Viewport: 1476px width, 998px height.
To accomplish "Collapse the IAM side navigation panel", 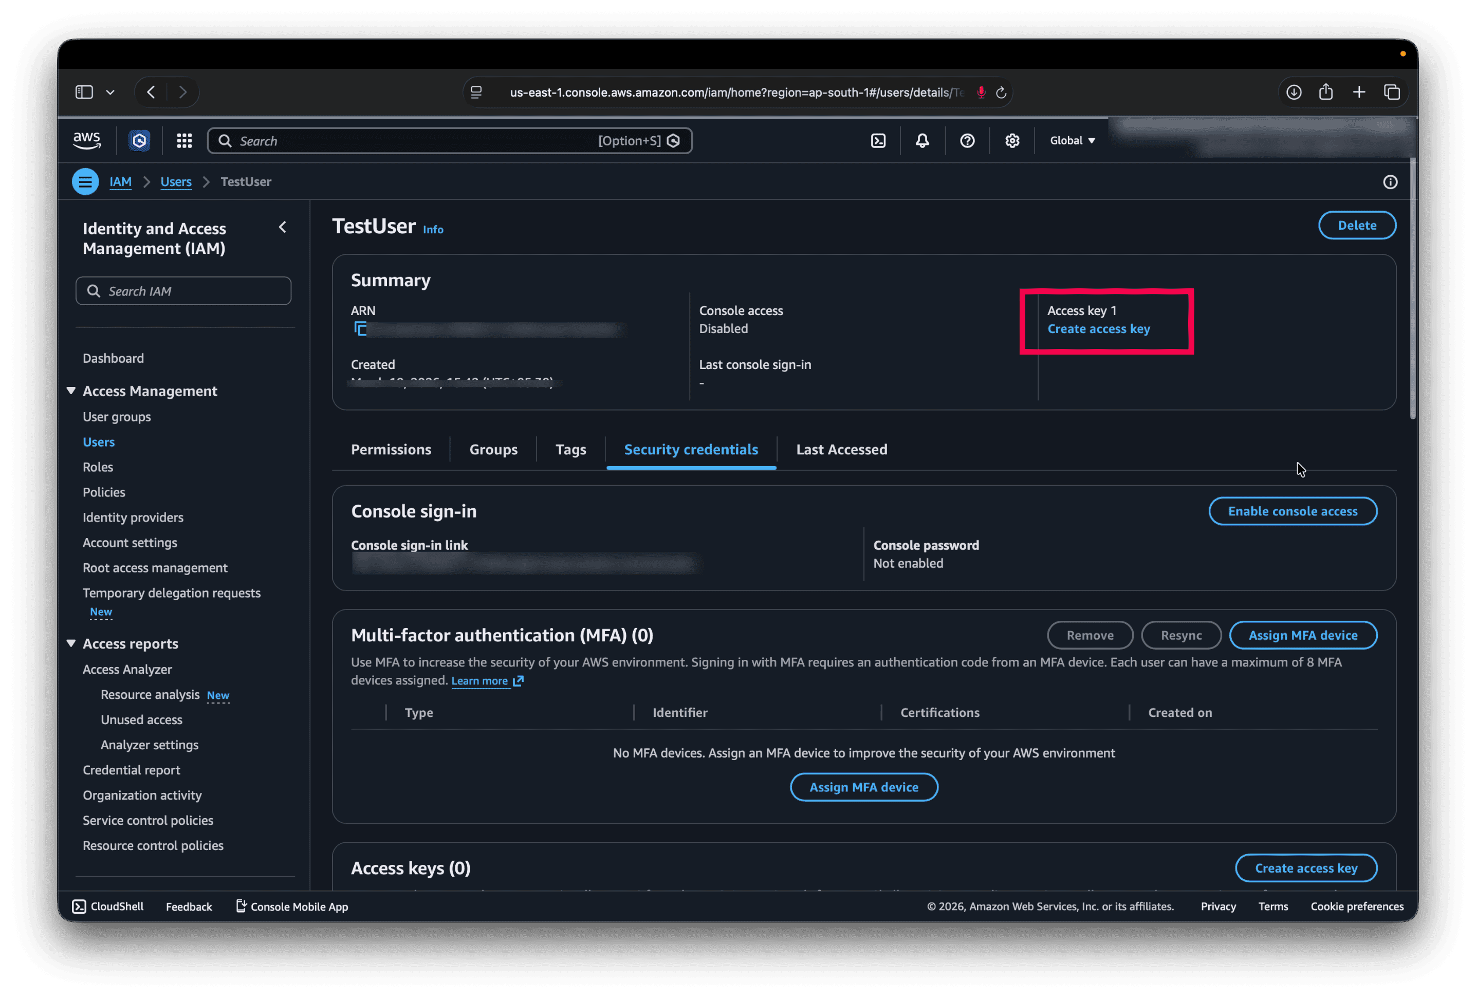I will pyautogui.click(x=283, y=228).
